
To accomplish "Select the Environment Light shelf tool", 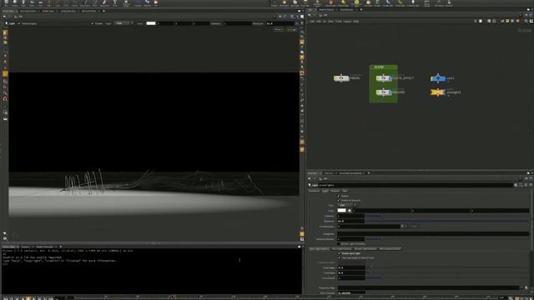I will point(356,3).
